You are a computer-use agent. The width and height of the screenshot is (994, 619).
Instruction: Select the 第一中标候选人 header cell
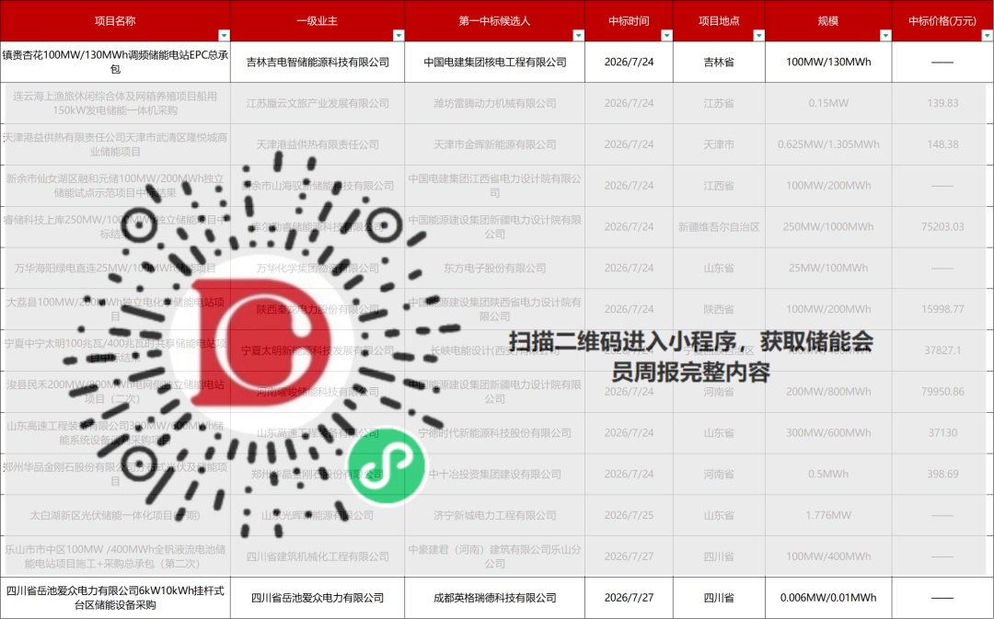tap(494, 21)
